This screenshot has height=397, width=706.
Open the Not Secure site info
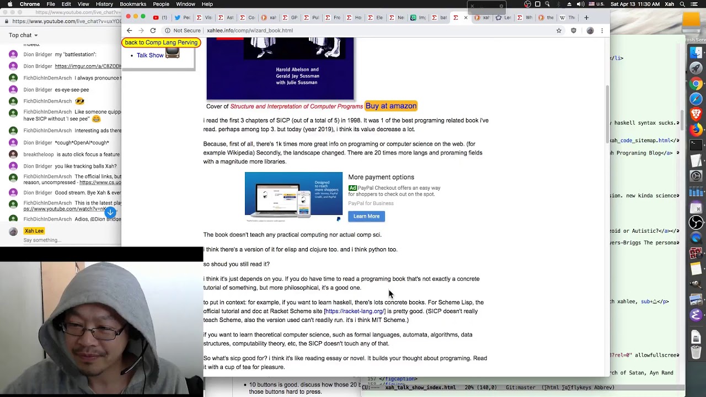click(183, 31)
